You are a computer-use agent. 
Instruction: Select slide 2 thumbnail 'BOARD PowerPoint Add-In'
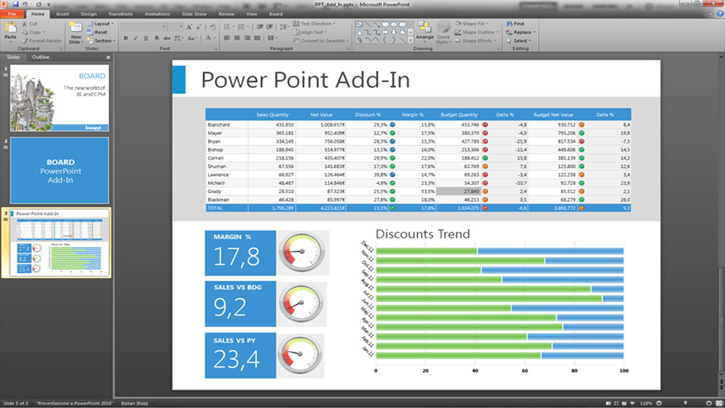59,170
